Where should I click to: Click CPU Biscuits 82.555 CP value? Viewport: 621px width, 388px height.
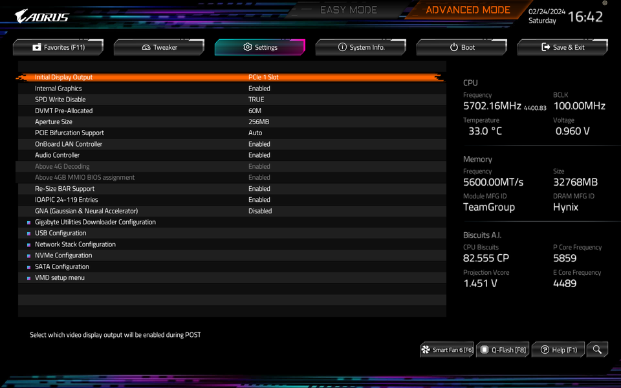click(486, 258)
